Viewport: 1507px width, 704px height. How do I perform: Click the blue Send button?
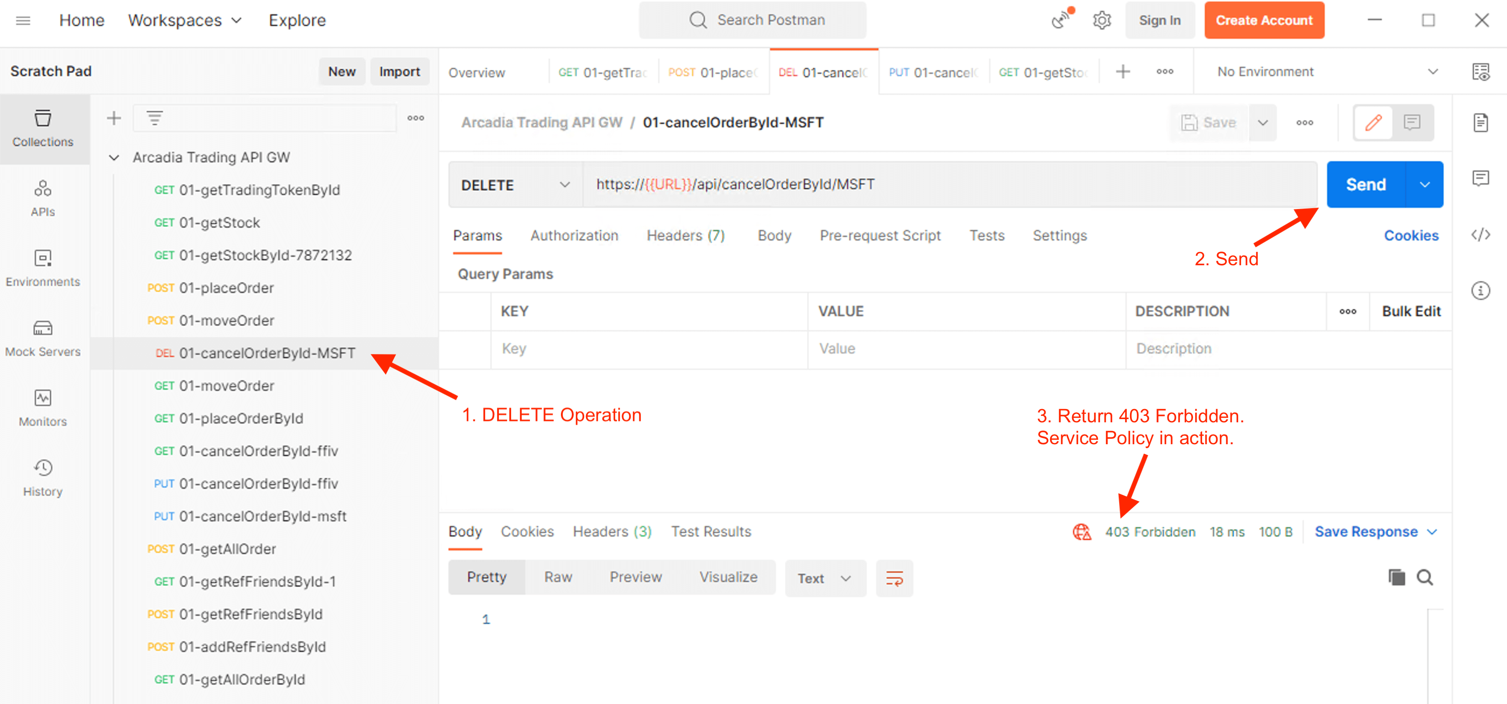[x=1366, y=184]
